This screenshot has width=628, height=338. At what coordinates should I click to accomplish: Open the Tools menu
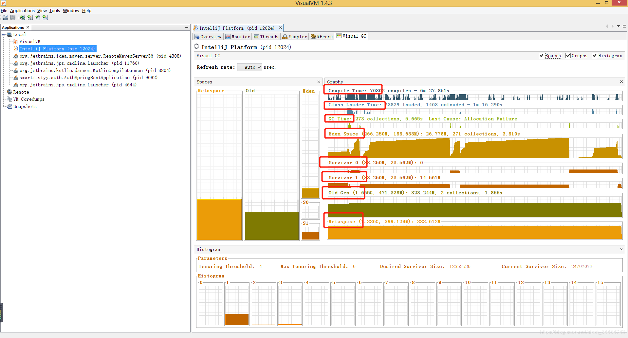[x=54, y=10]
